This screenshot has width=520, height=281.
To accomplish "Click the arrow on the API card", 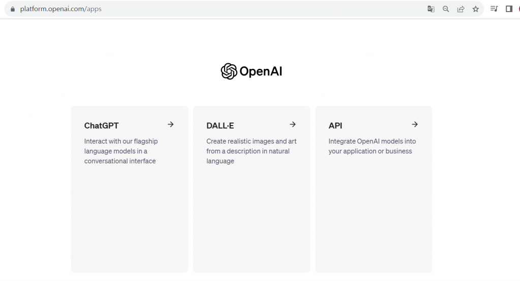I will tap(414, 125).
